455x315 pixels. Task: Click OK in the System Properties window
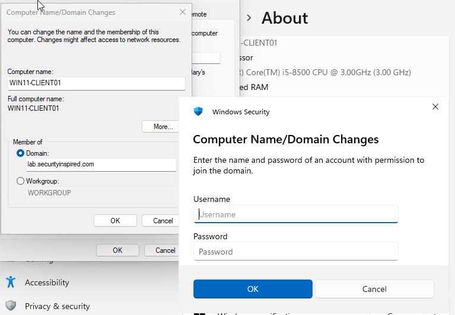tap(117, 250)
